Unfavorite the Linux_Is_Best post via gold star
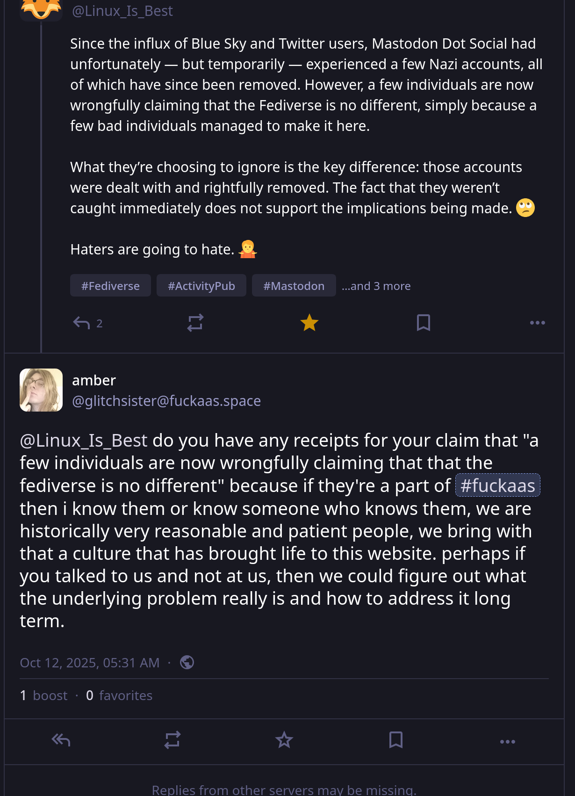 (x=309, y=323)
